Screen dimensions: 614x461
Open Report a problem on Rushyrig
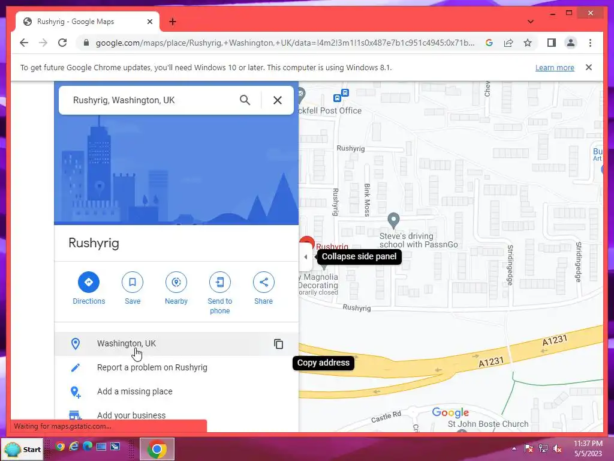[176, 368]
